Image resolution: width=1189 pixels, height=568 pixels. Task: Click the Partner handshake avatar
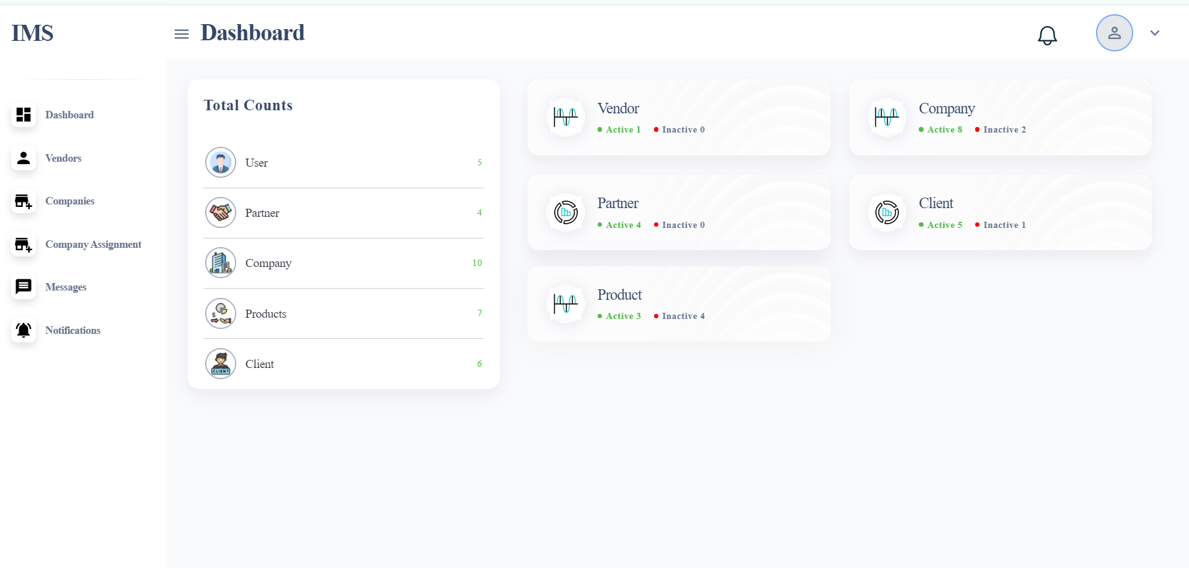click(221, 212)
